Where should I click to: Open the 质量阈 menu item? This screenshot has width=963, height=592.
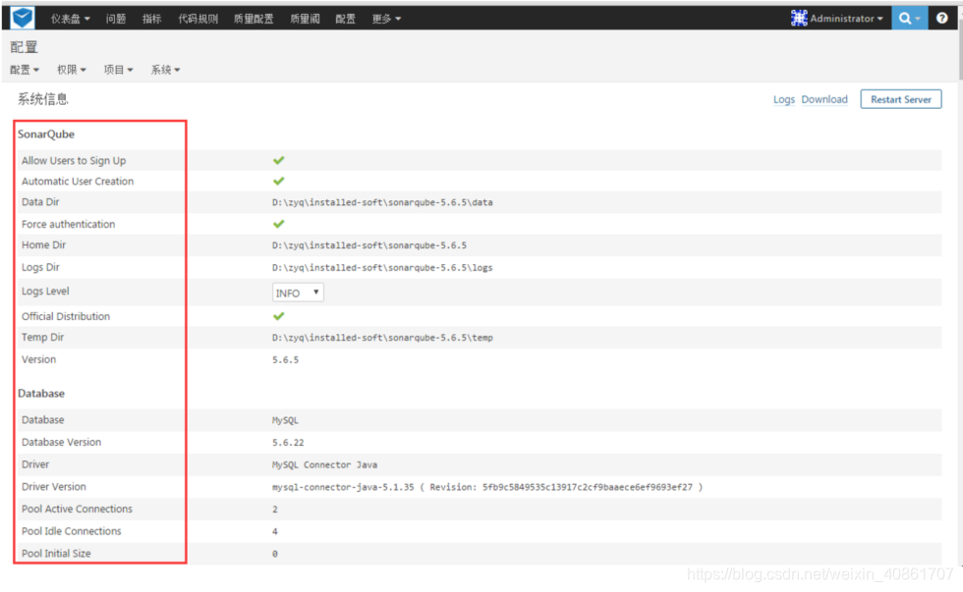(305, 19)
